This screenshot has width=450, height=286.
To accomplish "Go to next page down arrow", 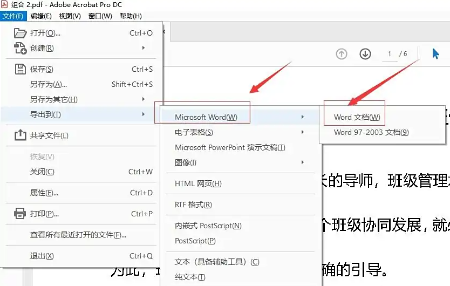I will pyautogui.click(x=365, y=54).
